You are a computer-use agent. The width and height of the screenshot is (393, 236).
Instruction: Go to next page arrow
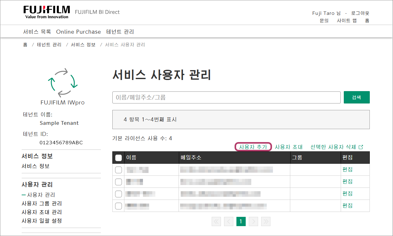point(253,221)
